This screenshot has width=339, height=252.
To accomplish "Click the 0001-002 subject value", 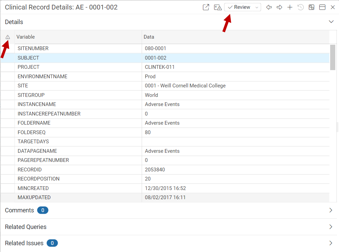I will [156, 58].
